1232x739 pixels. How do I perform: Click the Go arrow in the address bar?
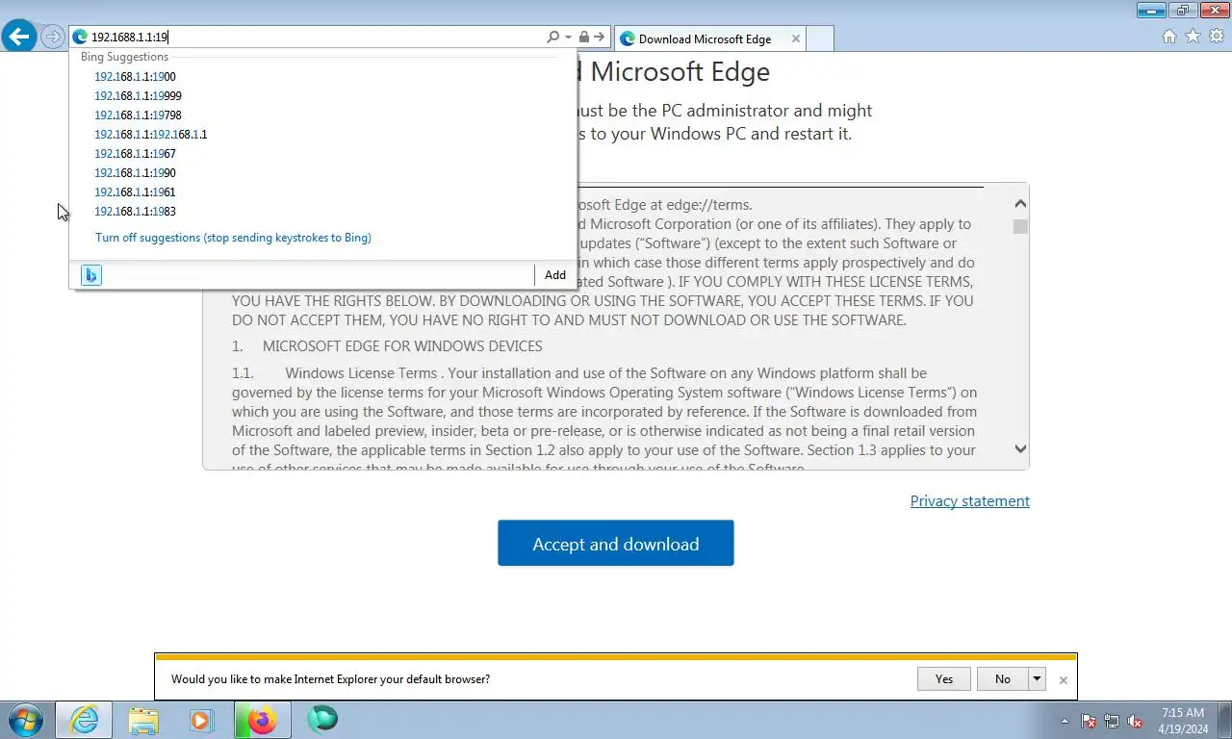tap(599, 38)
